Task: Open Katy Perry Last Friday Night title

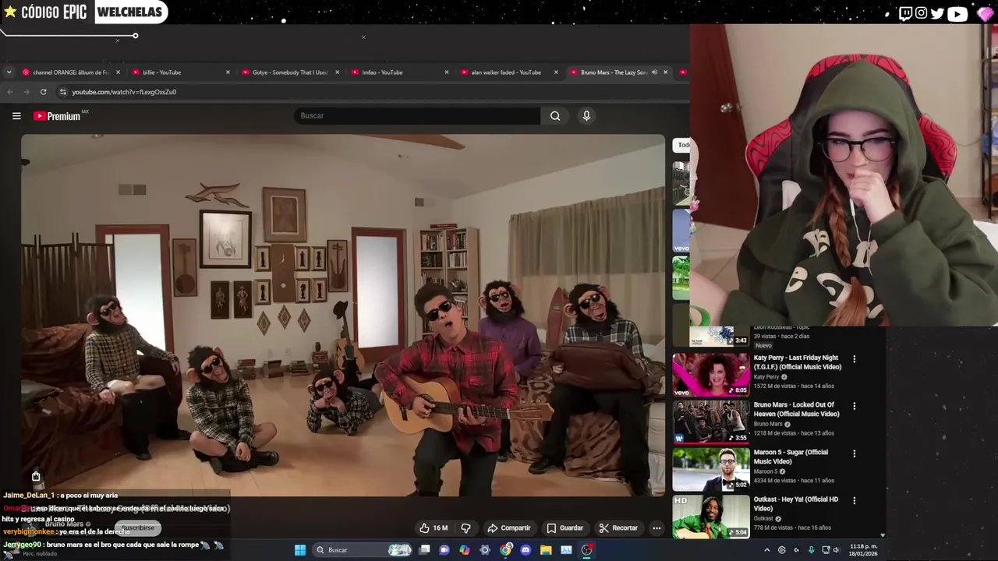Action: [x=798, y=362]
